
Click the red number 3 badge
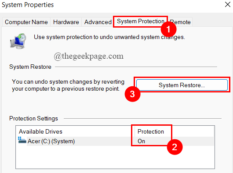tap(132, 94)
